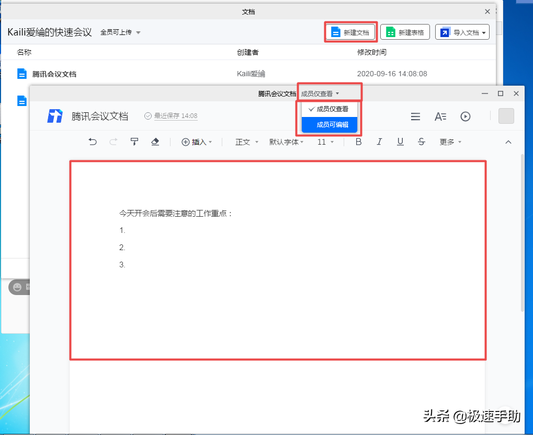533x435 pixels.
Task: Open the 插入 insert dropdown
Action: (x=197, y=142)
